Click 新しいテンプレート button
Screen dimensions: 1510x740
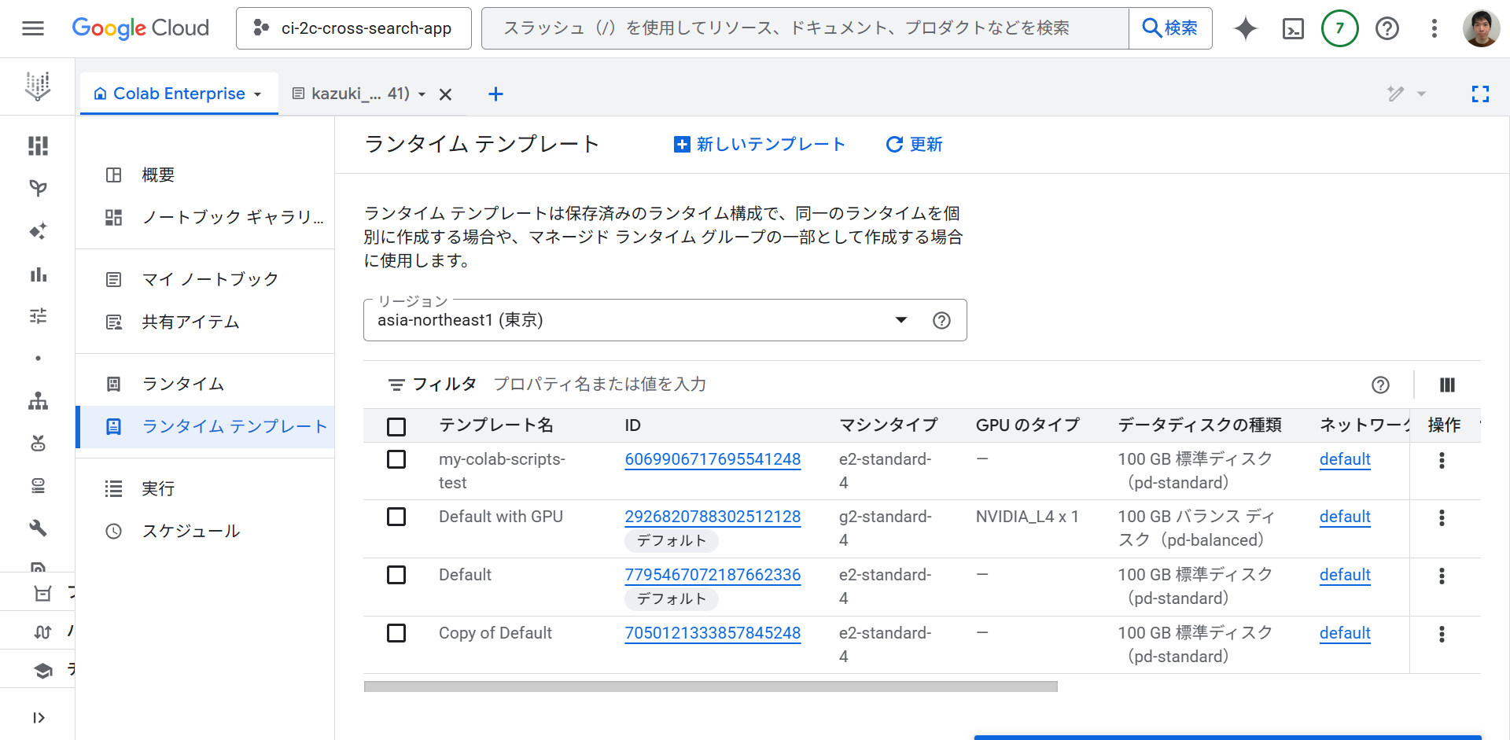coord(760,145)
